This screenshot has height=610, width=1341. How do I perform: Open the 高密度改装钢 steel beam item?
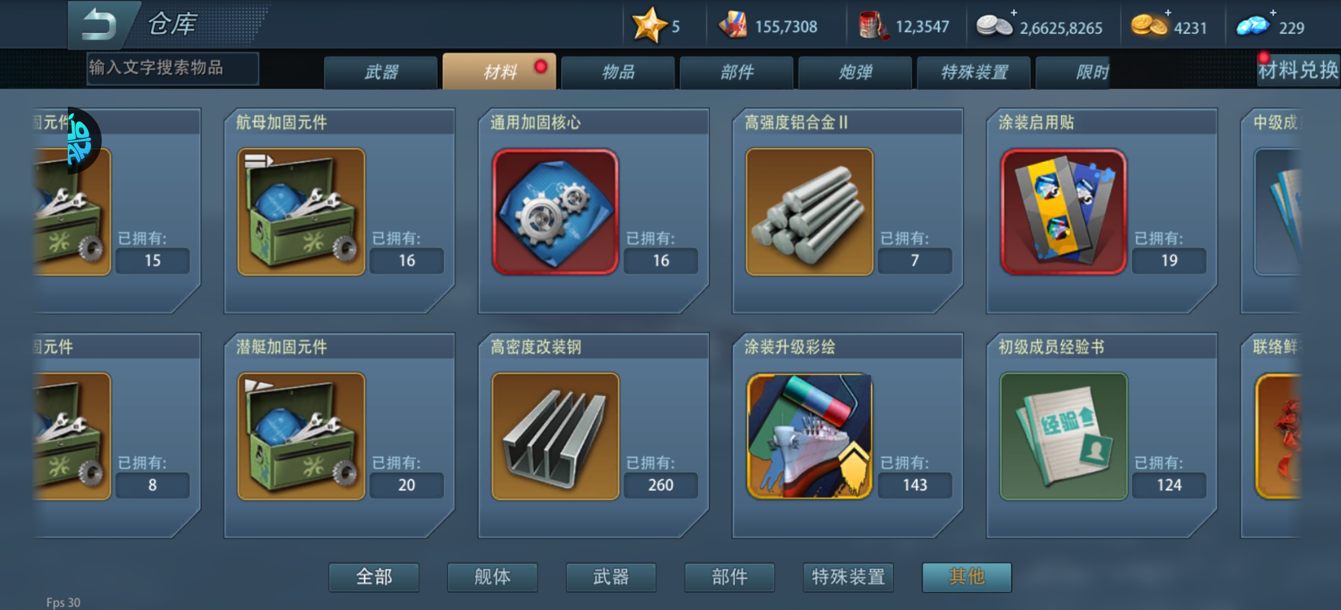(x=556, y=436)
